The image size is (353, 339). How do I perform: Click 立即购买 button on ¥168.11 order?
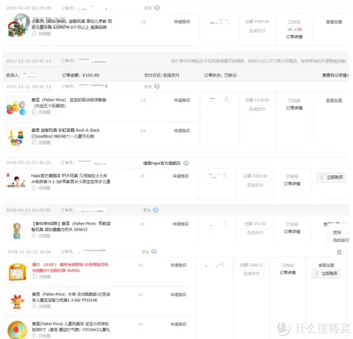click(326, 273)
